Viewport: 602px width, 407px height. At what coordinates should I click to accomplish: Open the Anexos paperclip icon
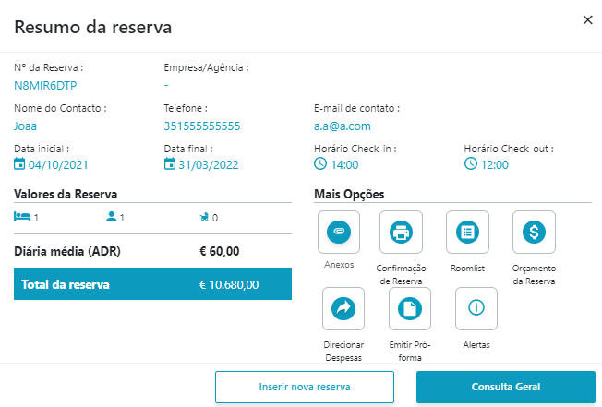[x=339, y=233]
